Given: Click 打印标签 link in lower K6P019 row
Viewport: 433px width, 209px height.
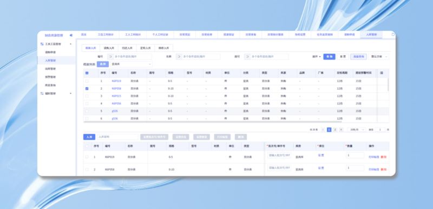Looking at the screenshot, I should click(x=373, y=157).
